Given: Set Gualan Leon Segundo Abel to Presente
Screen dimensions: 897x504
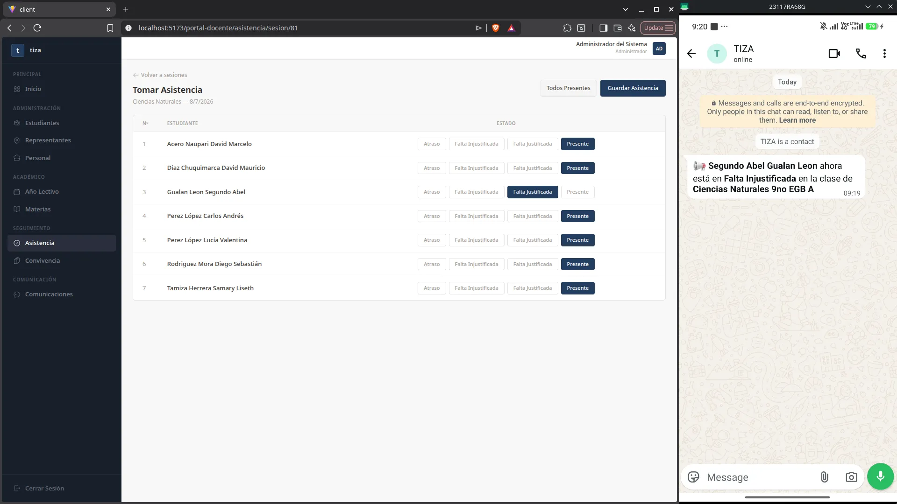Looking at the screenshot, I should [577, 192].
